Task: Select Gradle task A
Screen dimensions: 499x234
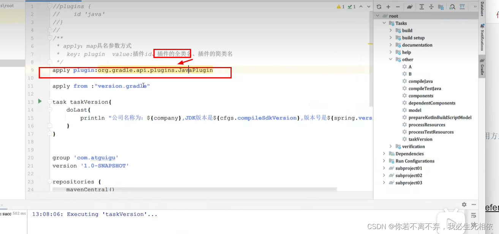Action: click(x=410, y=67)
